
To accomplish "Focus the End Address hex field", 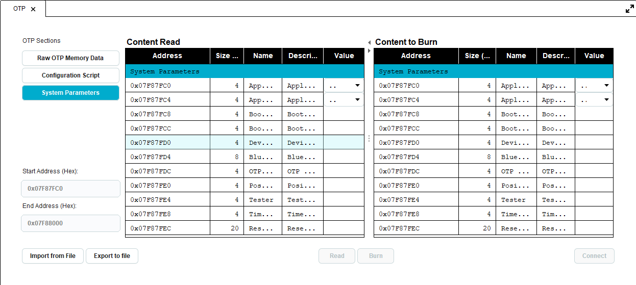I will pyautogui.click(x=70, y=223).
